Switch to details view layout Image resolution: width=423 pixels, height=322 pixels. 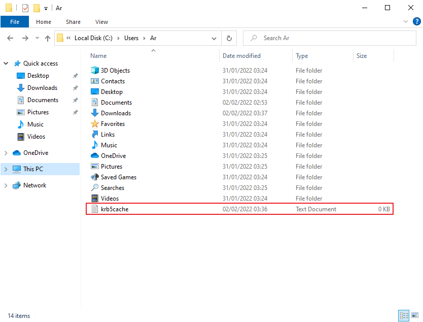404,315
